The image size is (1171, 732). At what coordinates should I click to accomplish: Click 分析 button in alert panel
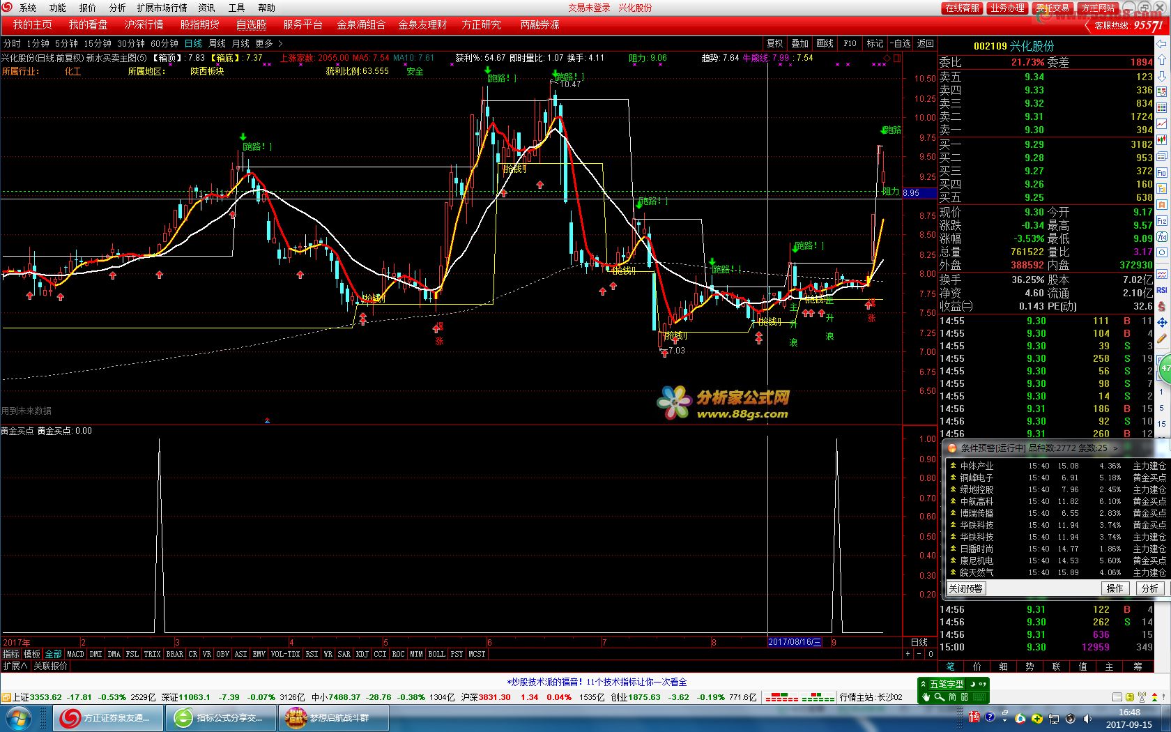click(1149, 588)
